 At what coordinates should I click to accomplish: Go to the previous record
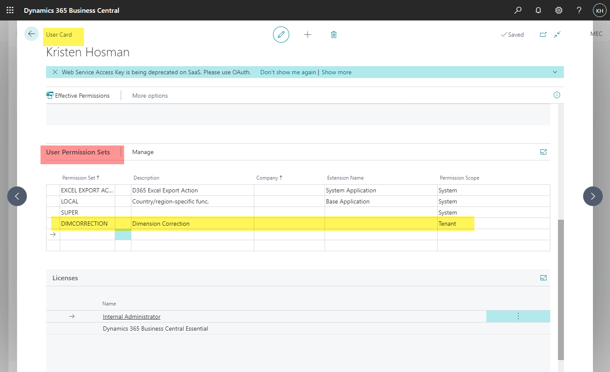point(17,196)
